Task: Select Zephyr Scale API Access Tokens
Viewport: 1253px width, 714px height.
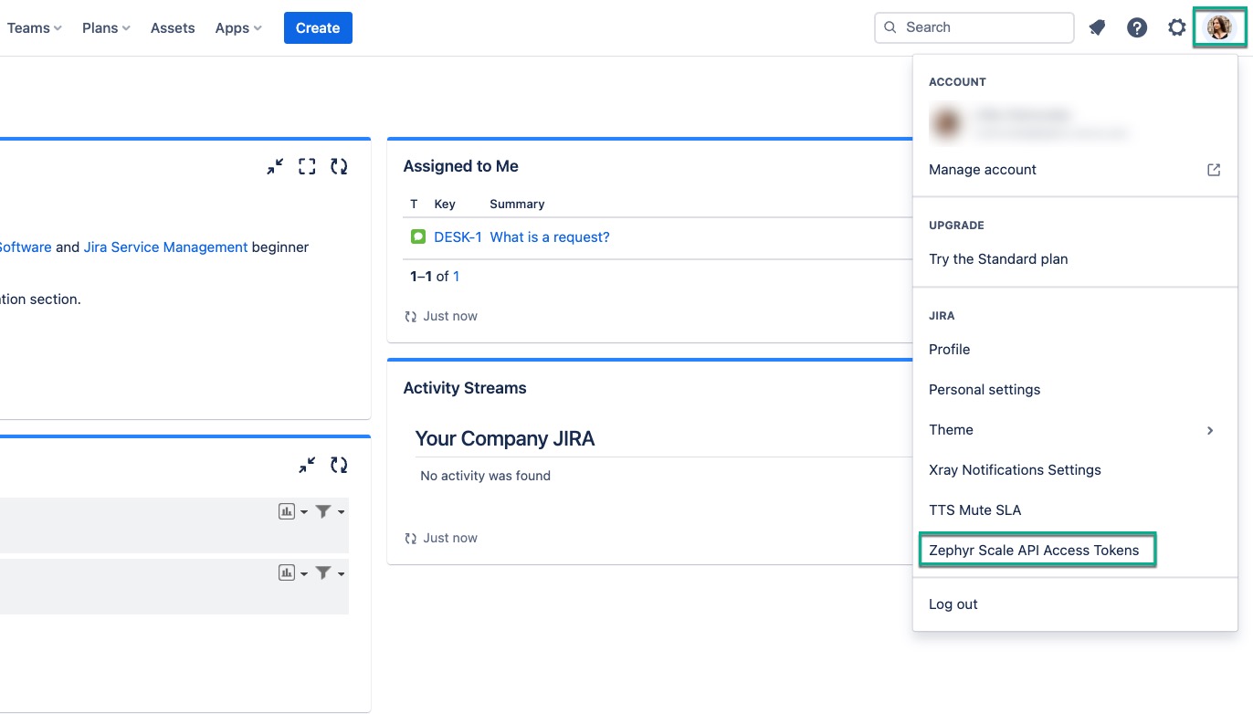Action: tap(1034, 551)
